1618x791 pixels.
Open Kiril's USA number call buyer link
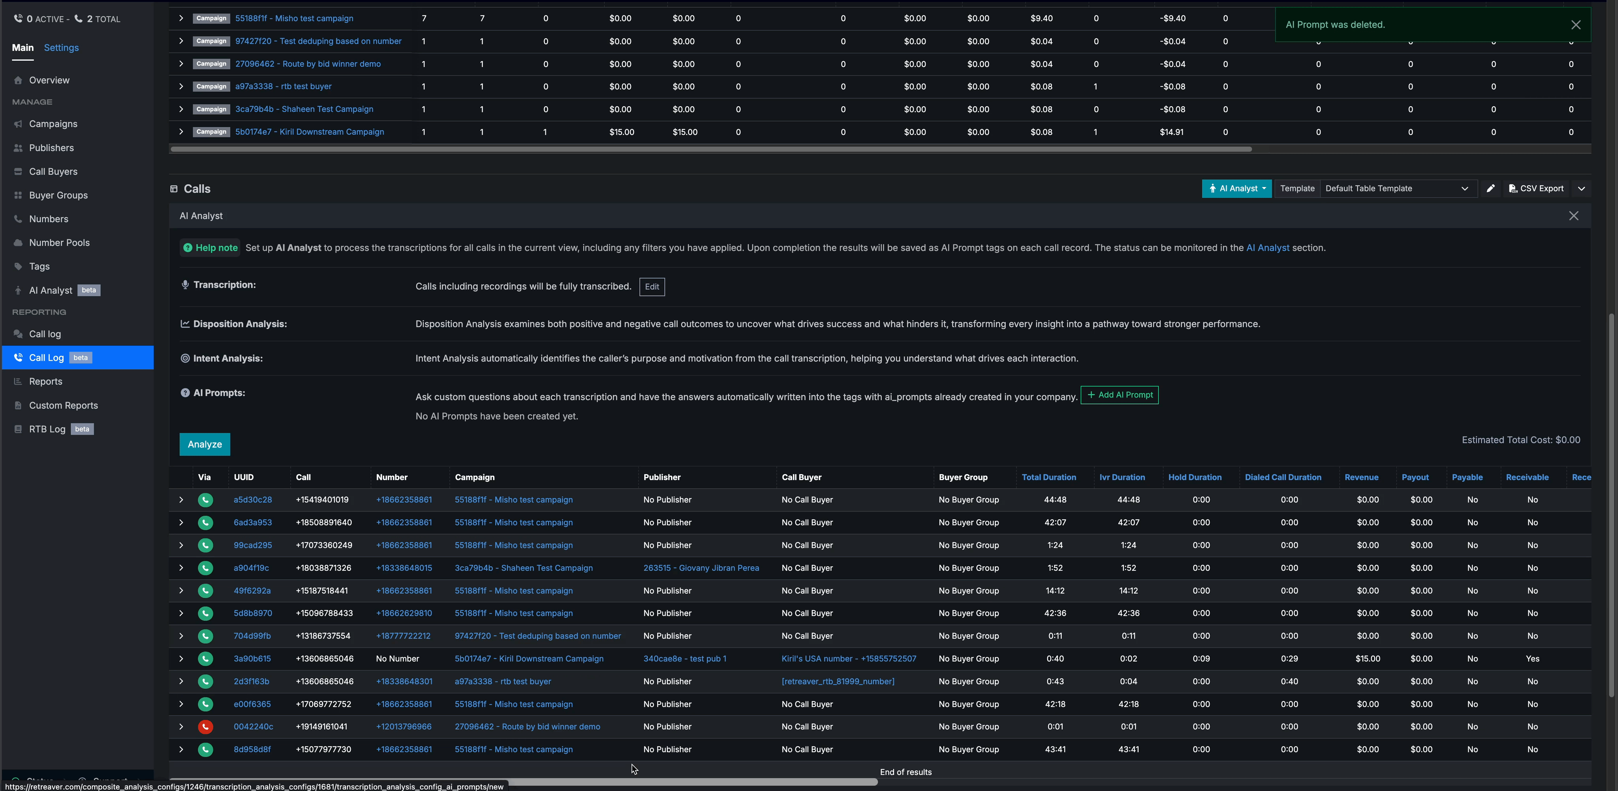coord(849,658)
